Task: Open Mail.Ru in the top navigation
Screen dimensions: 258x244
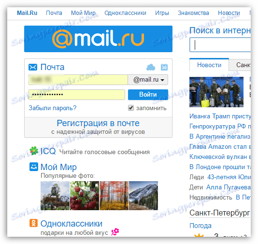Action: tap(27, 13)
